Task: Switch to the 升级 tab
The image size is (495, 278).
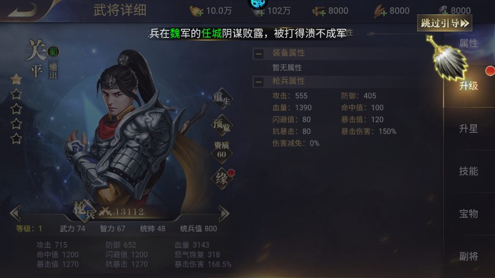Action: pyautogui.click(x=469, y=86)
